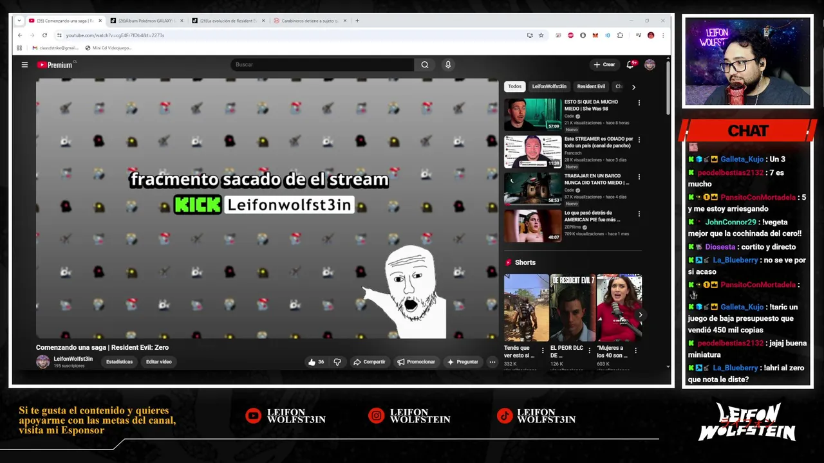Click the 'Promocionar' button

tap(416, 362)
